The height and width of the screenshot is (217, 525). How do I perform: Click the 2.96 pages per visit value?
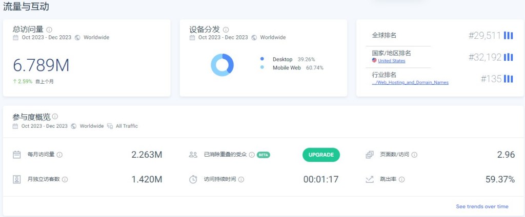pos(506,155)
